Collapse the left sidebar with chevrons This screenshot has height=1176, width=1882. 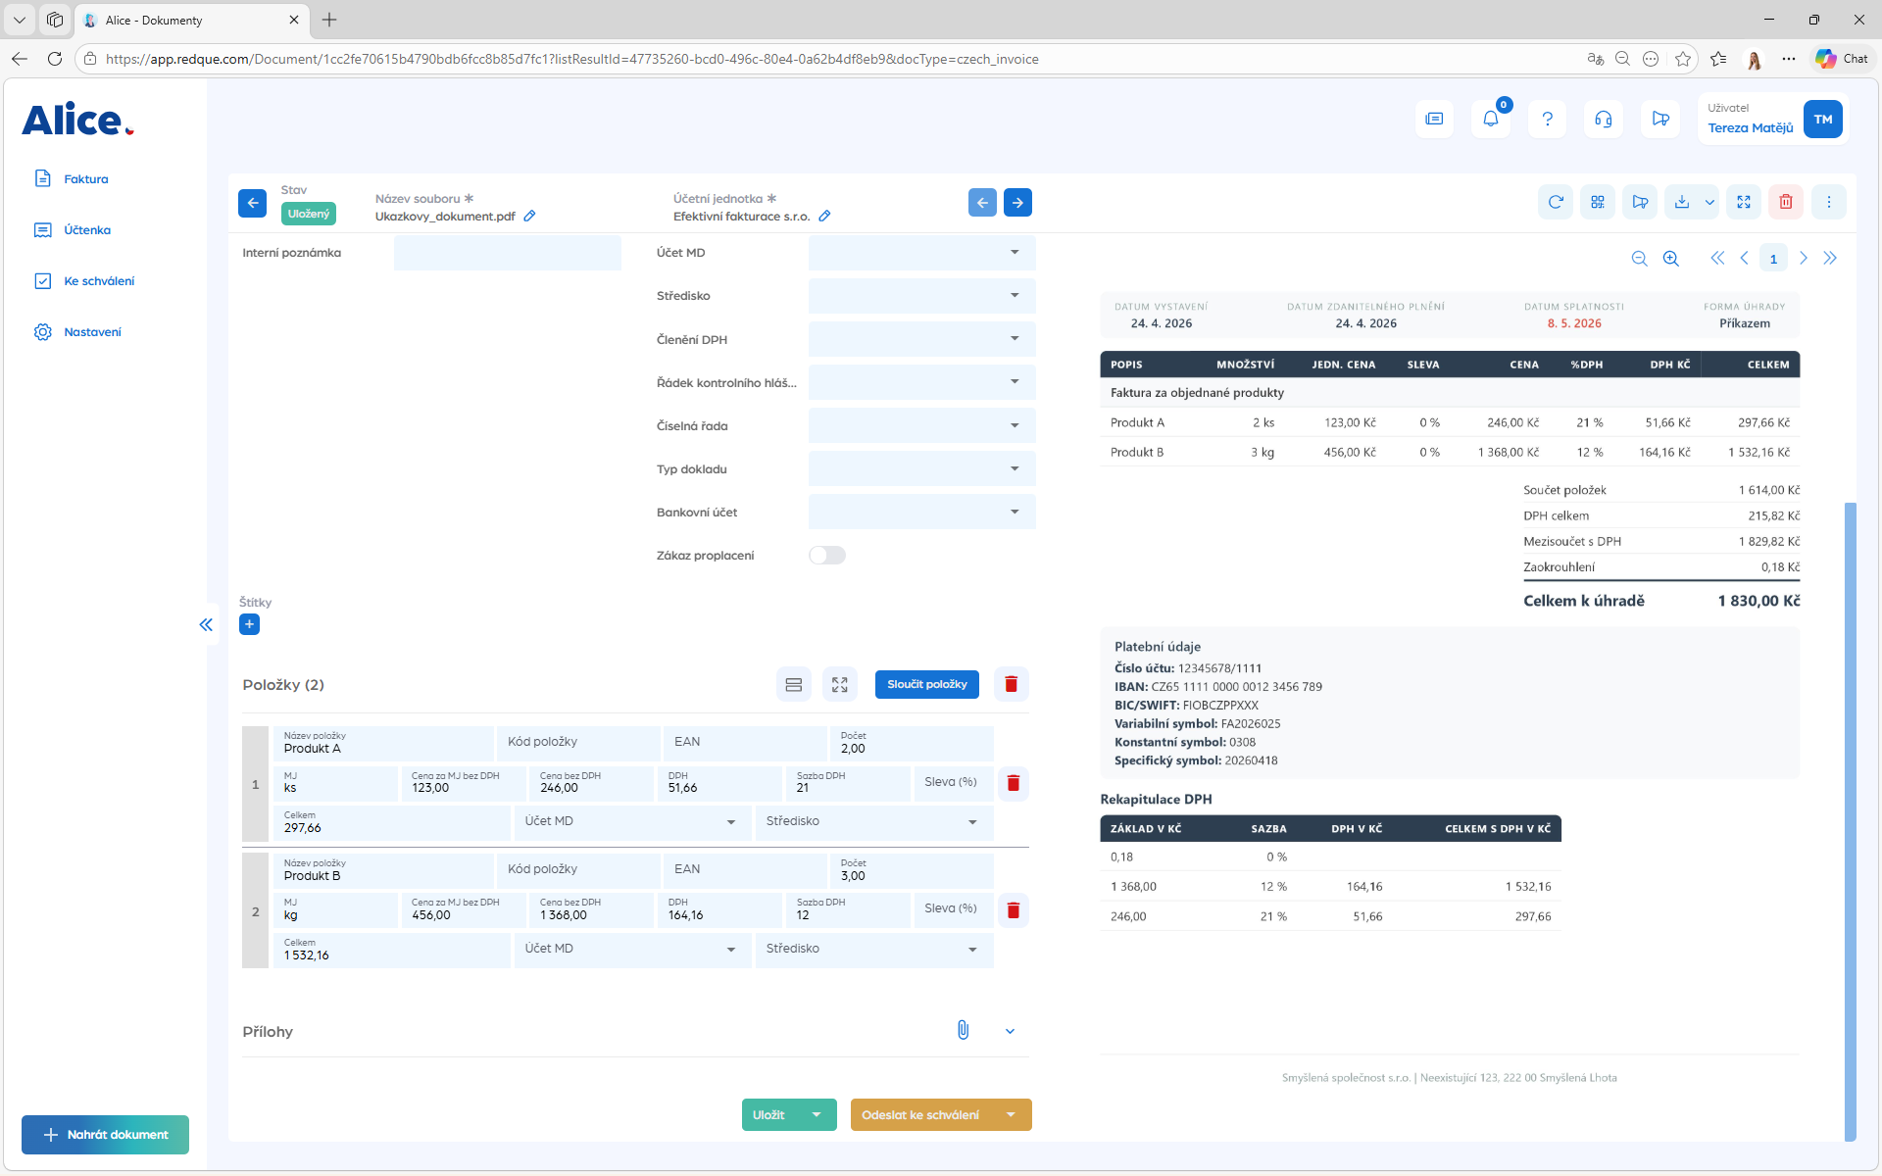pyautogui.click(x=206, y=624)
